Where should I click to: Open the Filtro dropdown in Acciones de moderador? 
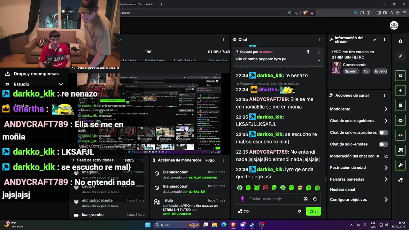click(x=210, y=160)
